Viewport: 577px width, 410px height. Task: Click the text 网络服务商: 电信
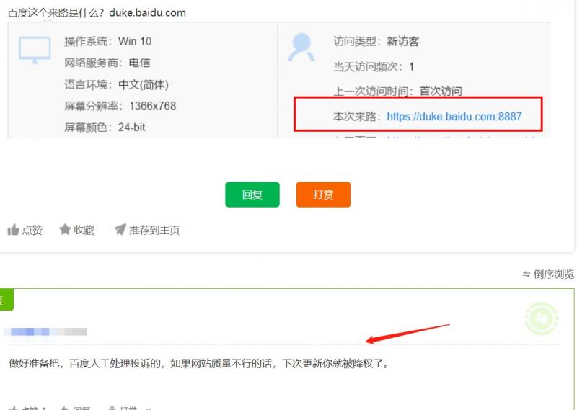coord(107,63)
